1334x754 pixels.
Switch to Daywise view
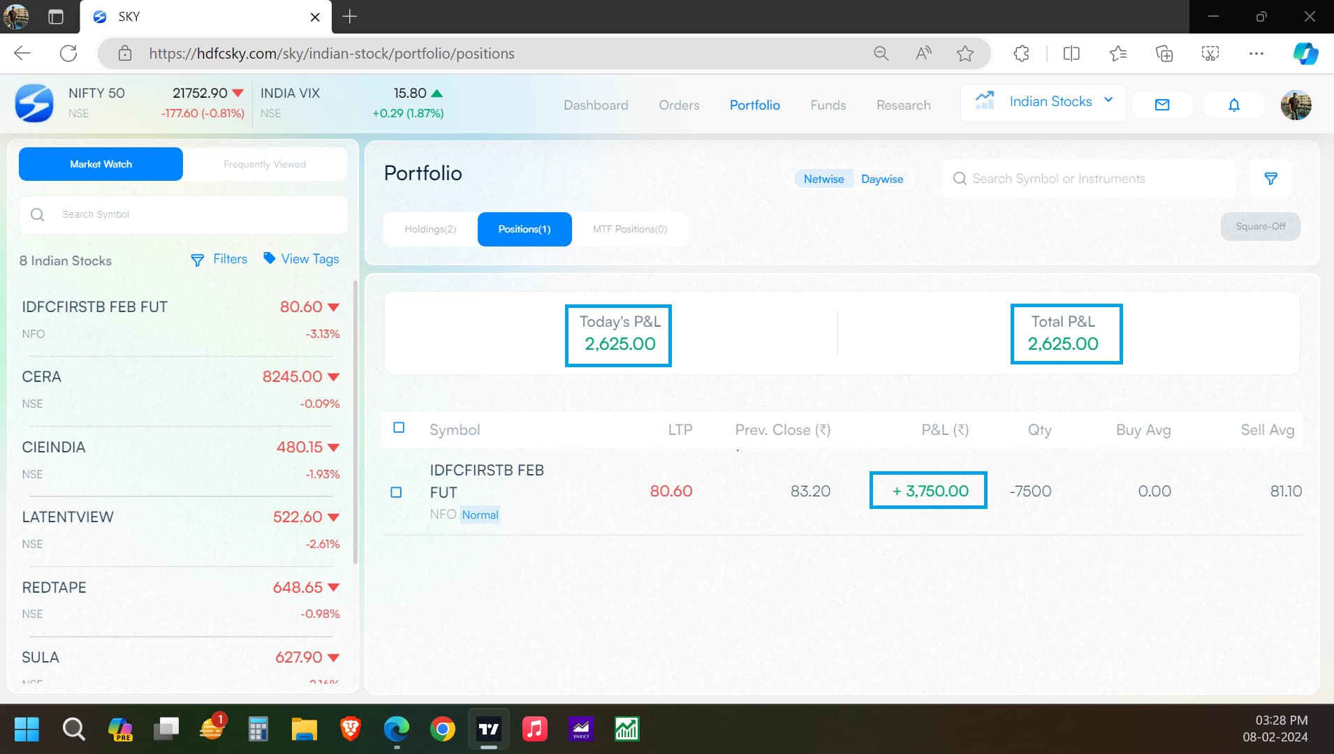click(x=881, y=179)
